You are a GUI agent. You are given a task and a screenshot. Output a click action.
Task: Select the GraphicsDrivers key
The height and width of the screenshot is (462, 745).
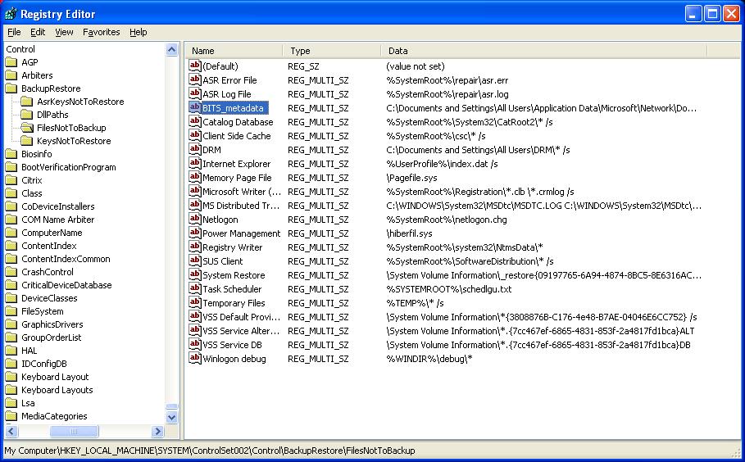[x=52, y=324]
